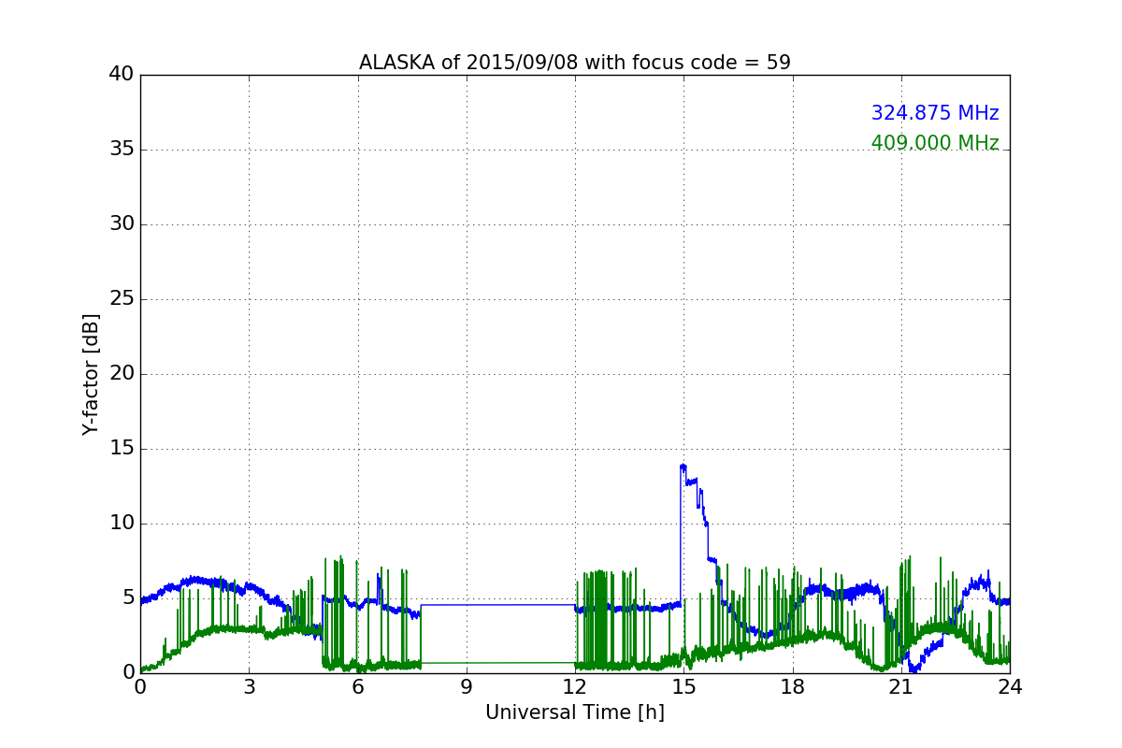Click the blue curve peak near 14 dB

pos(683,466)
